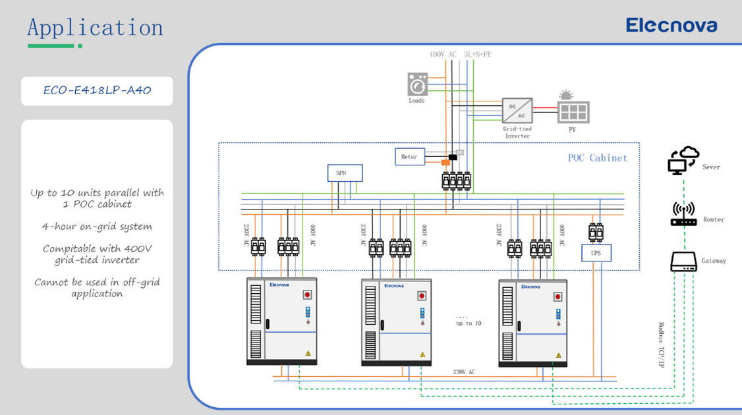742x415 pixels.
Task: Click the Loads washing machine icon
Action: pos(416,84)
